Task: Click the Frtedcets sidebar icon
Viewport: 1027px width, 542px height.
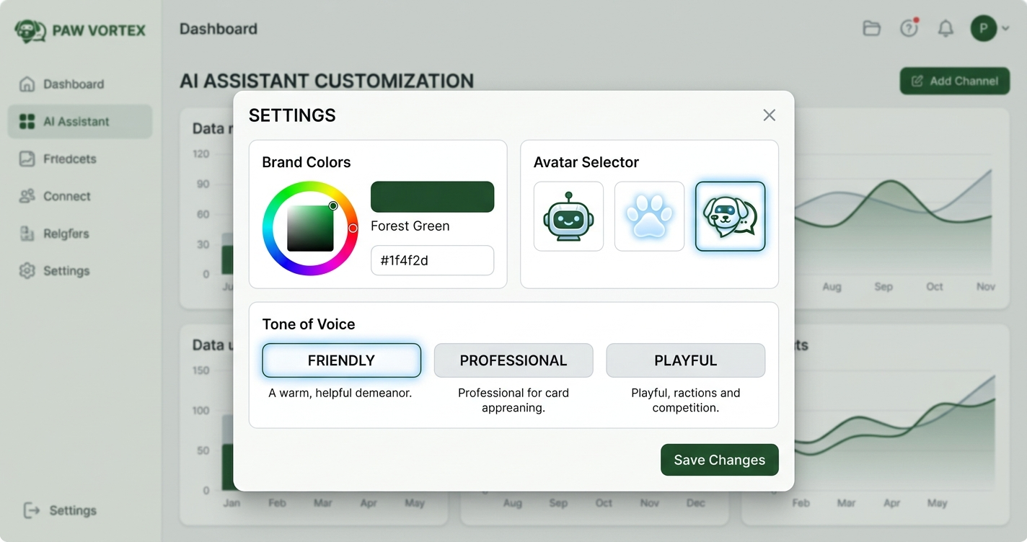Action: point(27,159)
